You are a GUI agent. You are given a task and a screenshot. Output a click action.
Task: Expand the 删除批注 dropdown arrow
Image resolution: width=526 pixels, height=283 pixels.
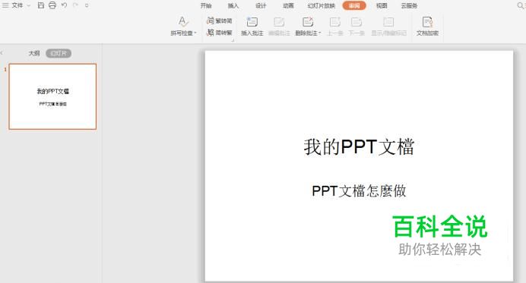pyautogui.click(x=320, y=33)
